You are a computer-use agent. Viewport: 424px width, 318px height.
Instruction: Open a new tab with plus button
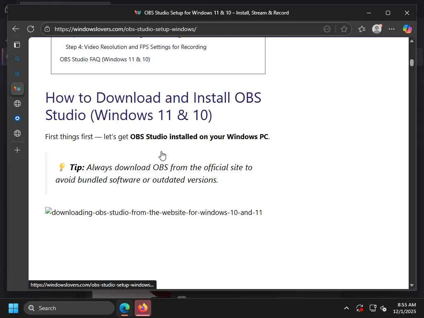[x=17, y=150]
